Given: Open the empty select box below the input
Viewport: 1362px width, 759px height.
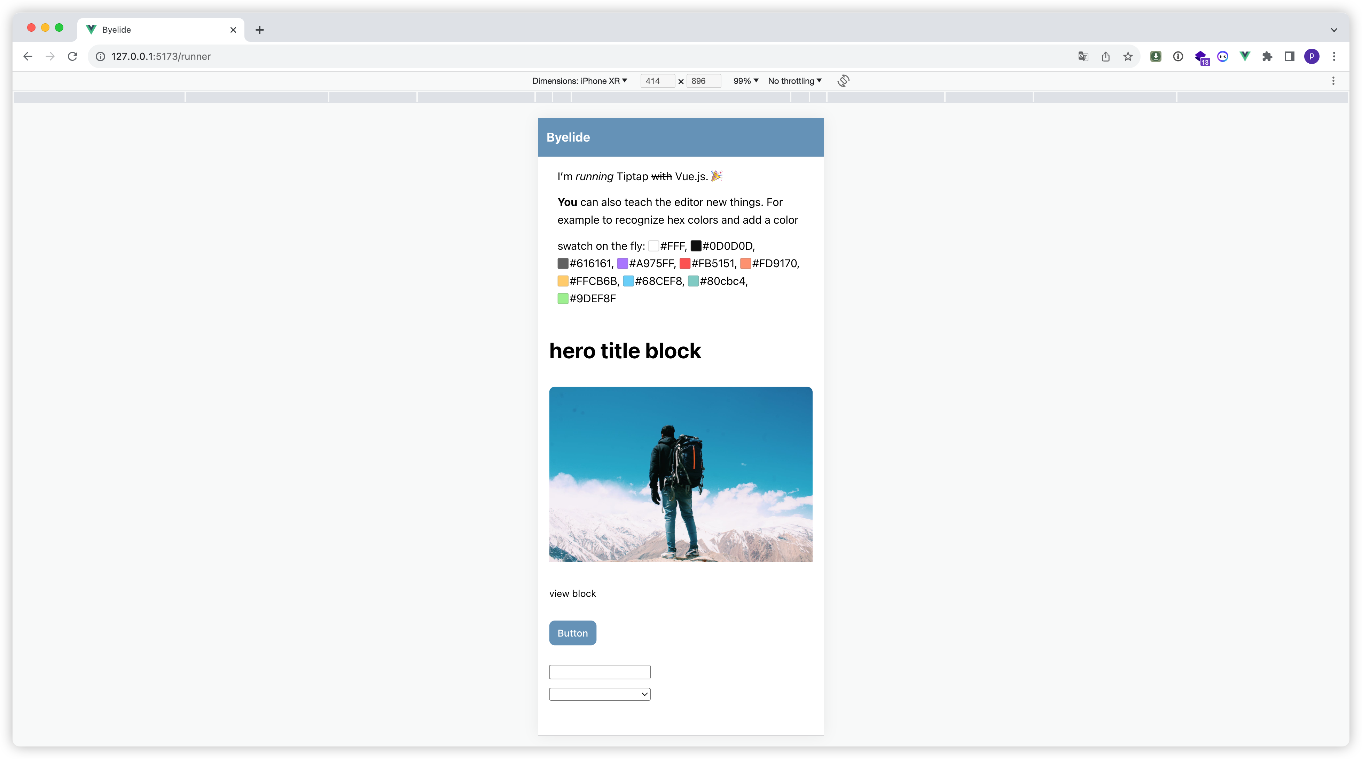Looking at the screenshot, I should pos(600,694).
